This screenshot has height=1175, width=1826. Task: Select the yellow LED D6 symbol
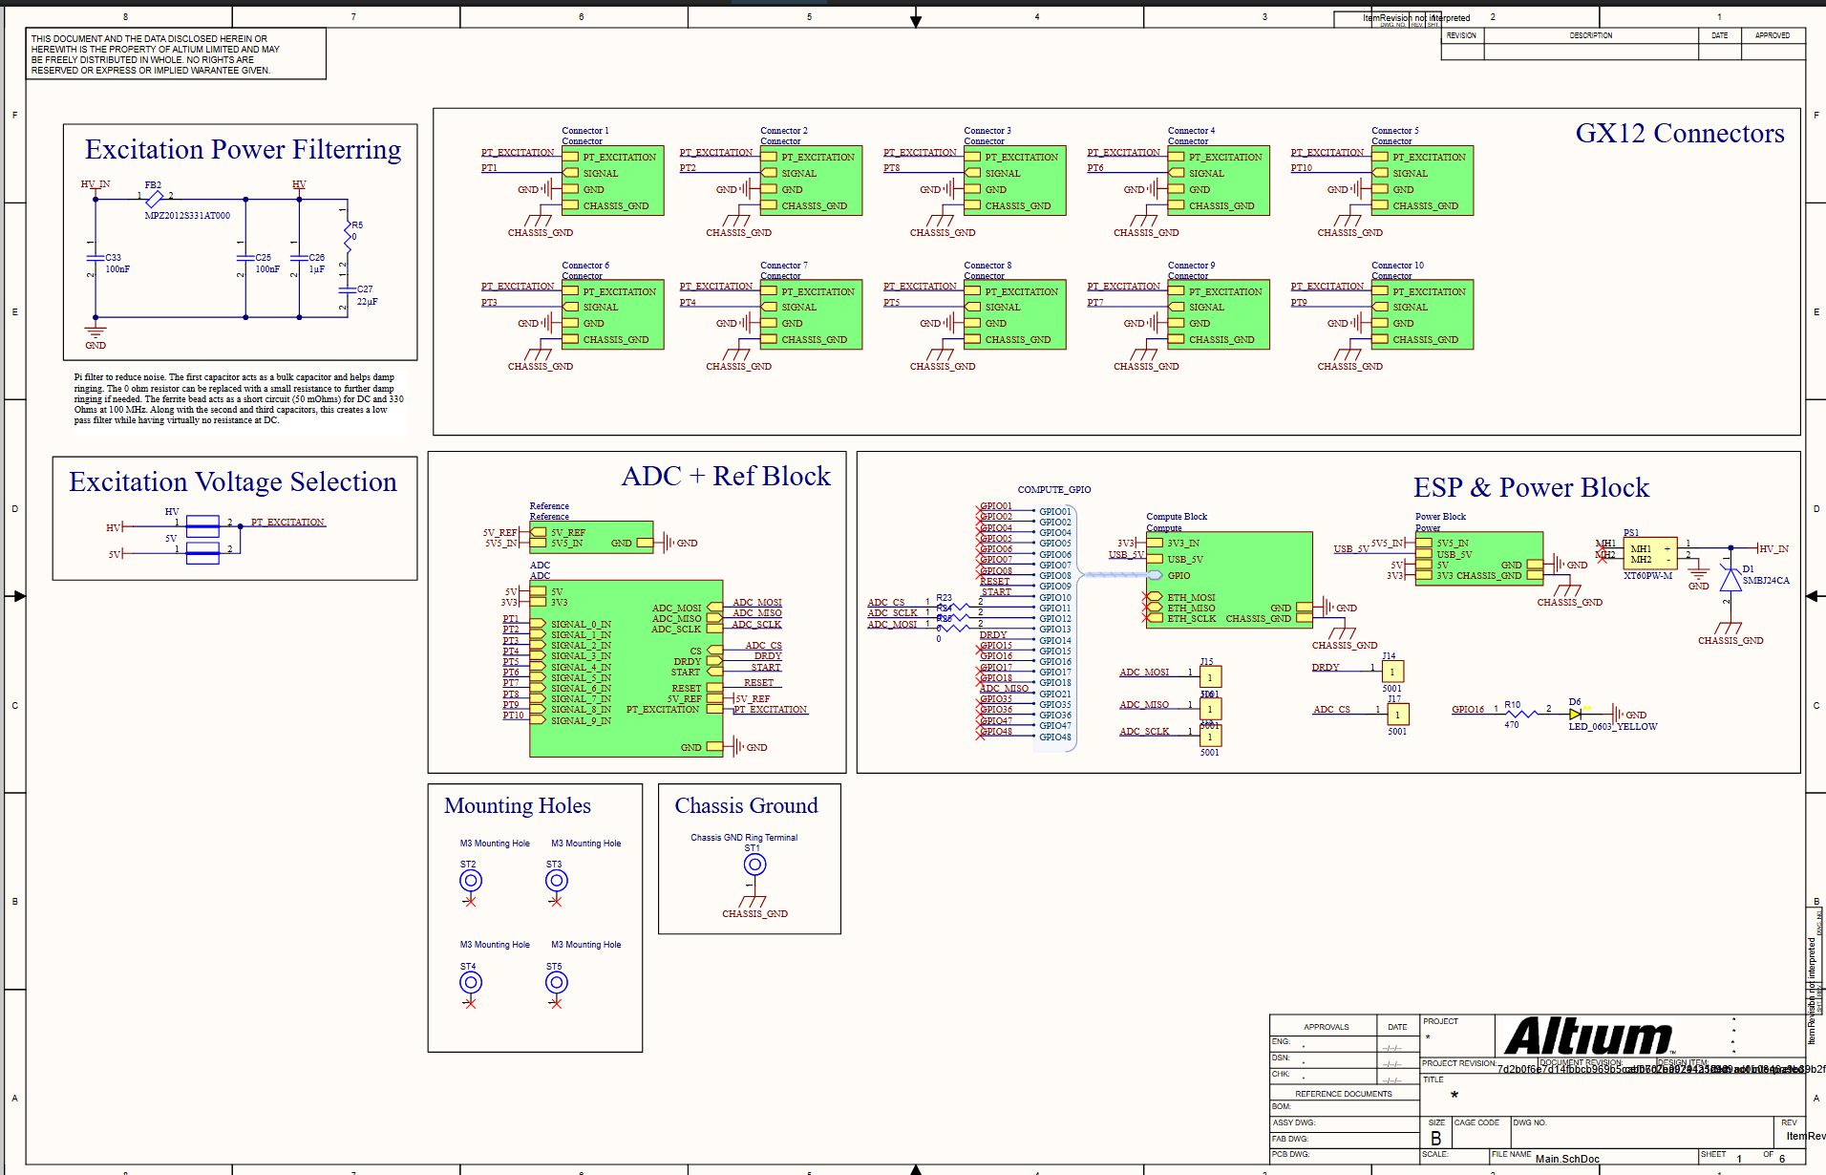point(1575,713)
